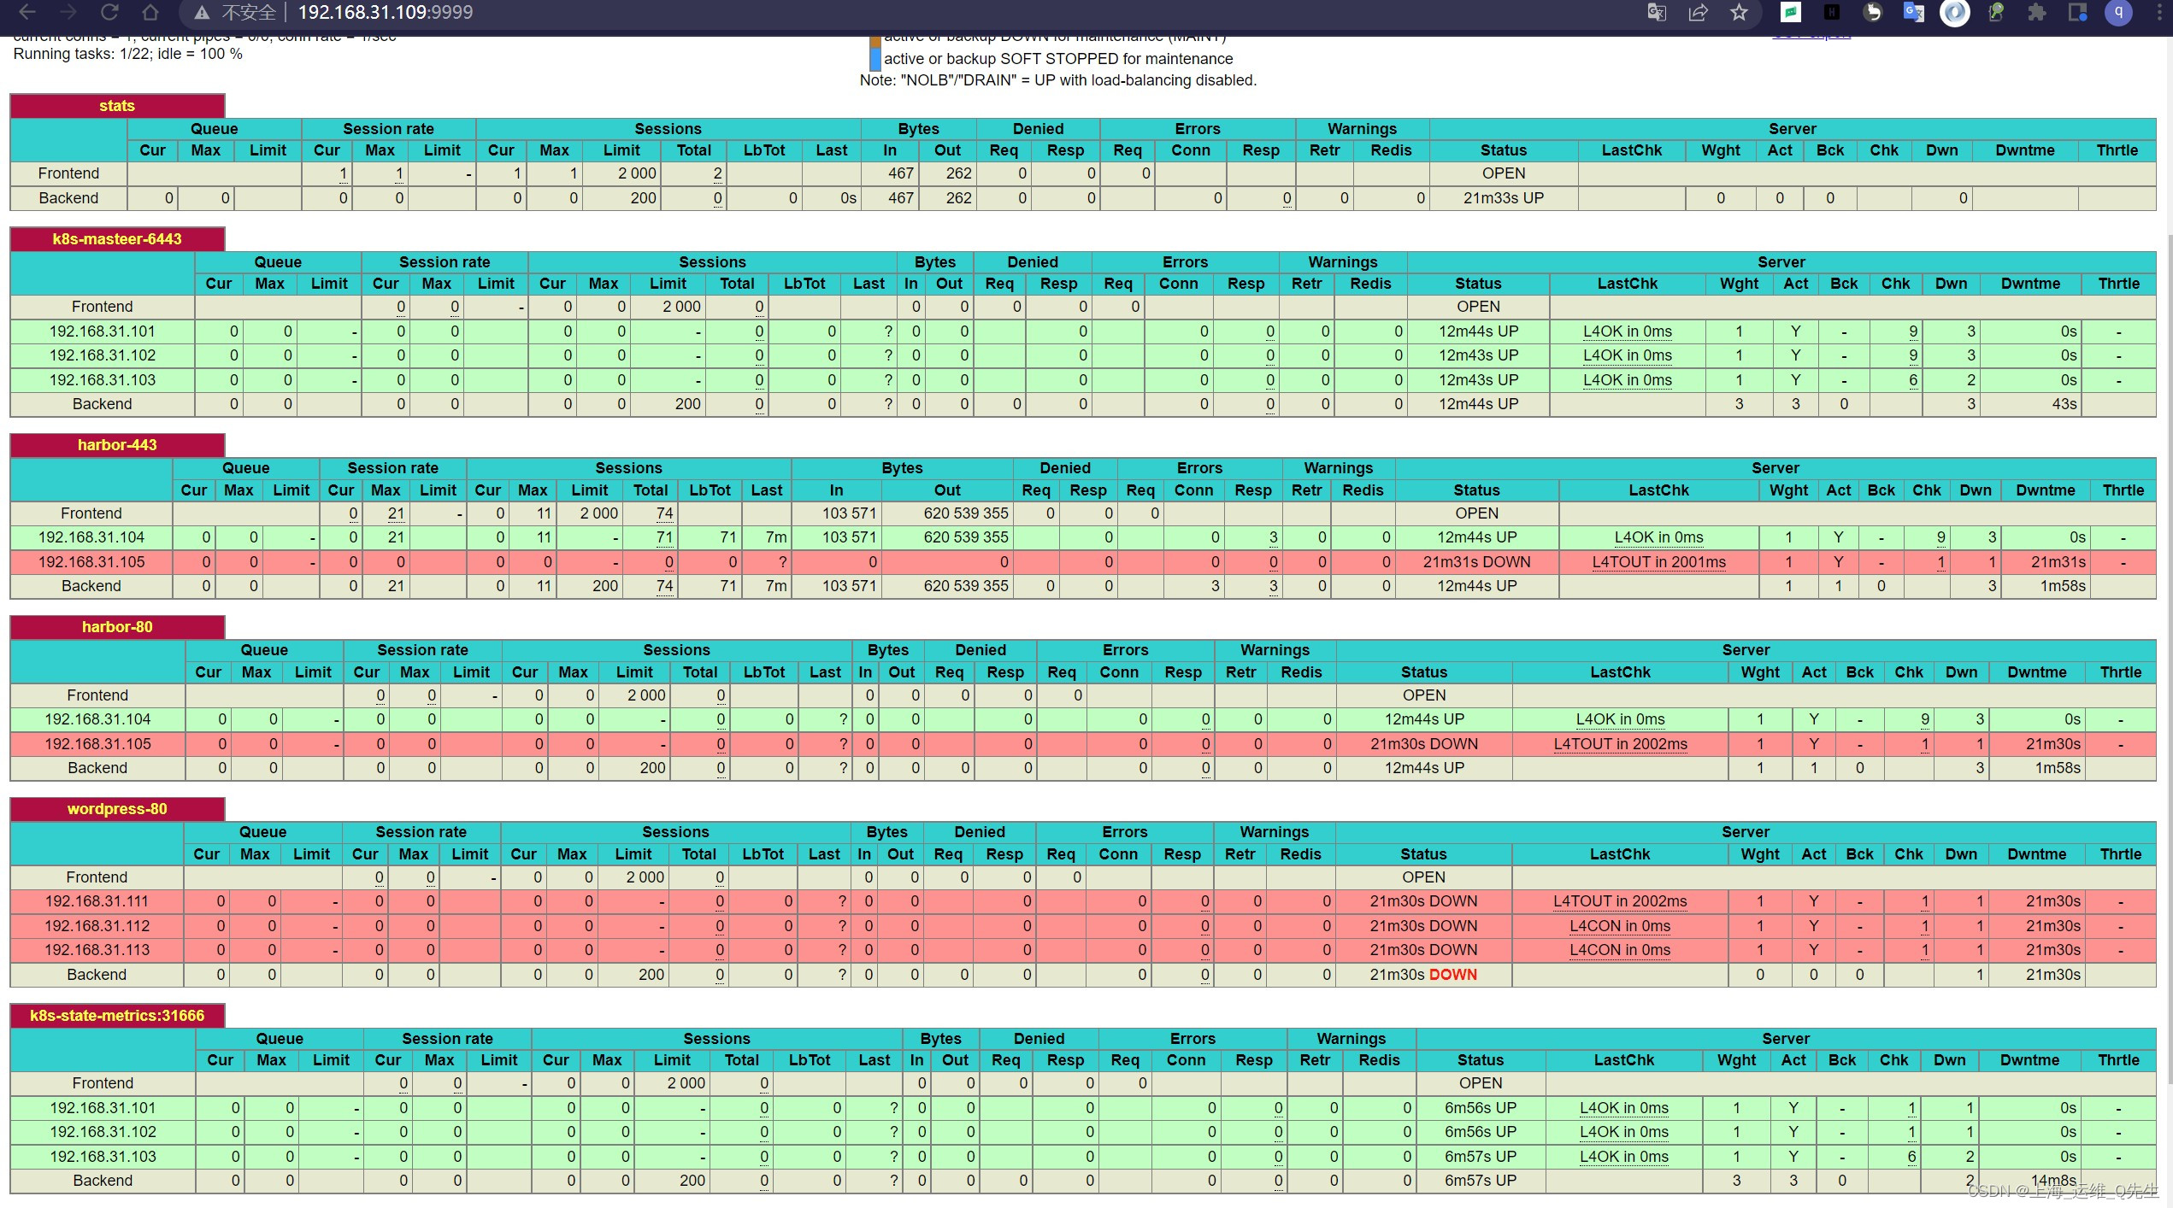The image size is (2173, 1208).
Task: Open the 'k8s-masteer-6443' section title
Action: [x=117, y=239]
